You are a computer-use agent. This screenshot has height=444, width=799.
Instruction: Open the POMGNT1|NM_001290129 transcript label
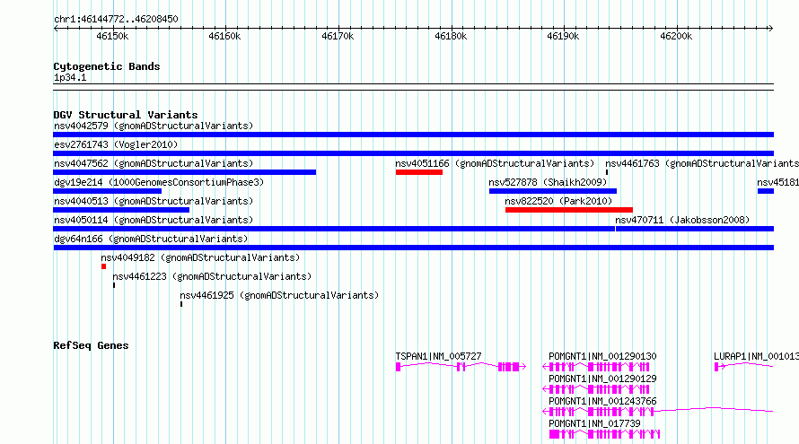602,379
